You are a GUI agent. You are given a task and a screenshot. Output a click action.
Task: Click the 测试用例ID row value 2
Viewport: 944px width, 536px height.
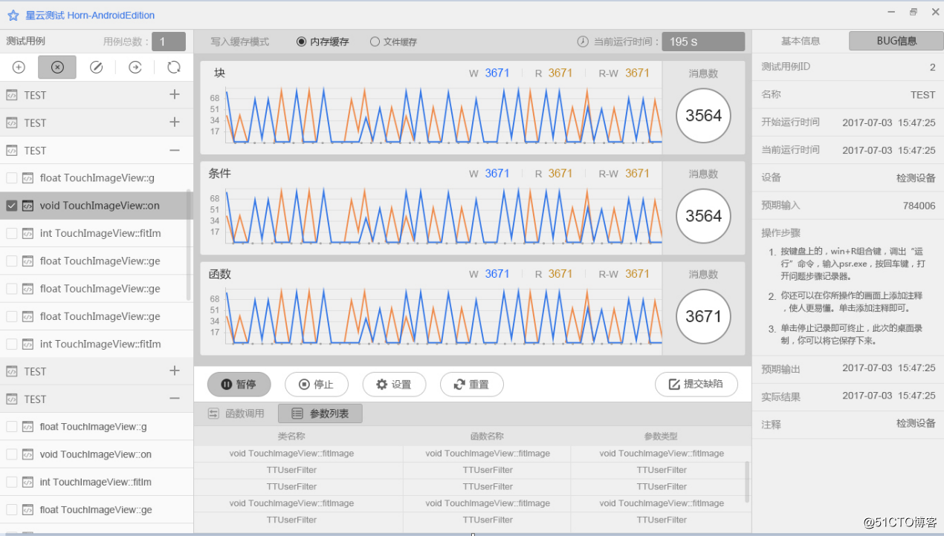[932, 67]
